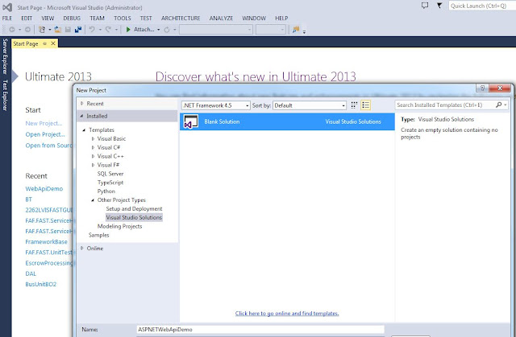Select SQL Server template category

110,174
